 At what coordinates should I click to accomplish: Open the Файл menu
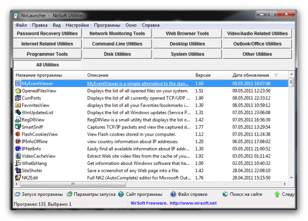pos(21,25)
